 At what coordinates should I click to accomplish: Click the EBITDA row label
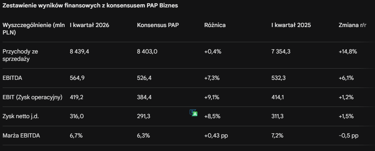pos(13,78)
